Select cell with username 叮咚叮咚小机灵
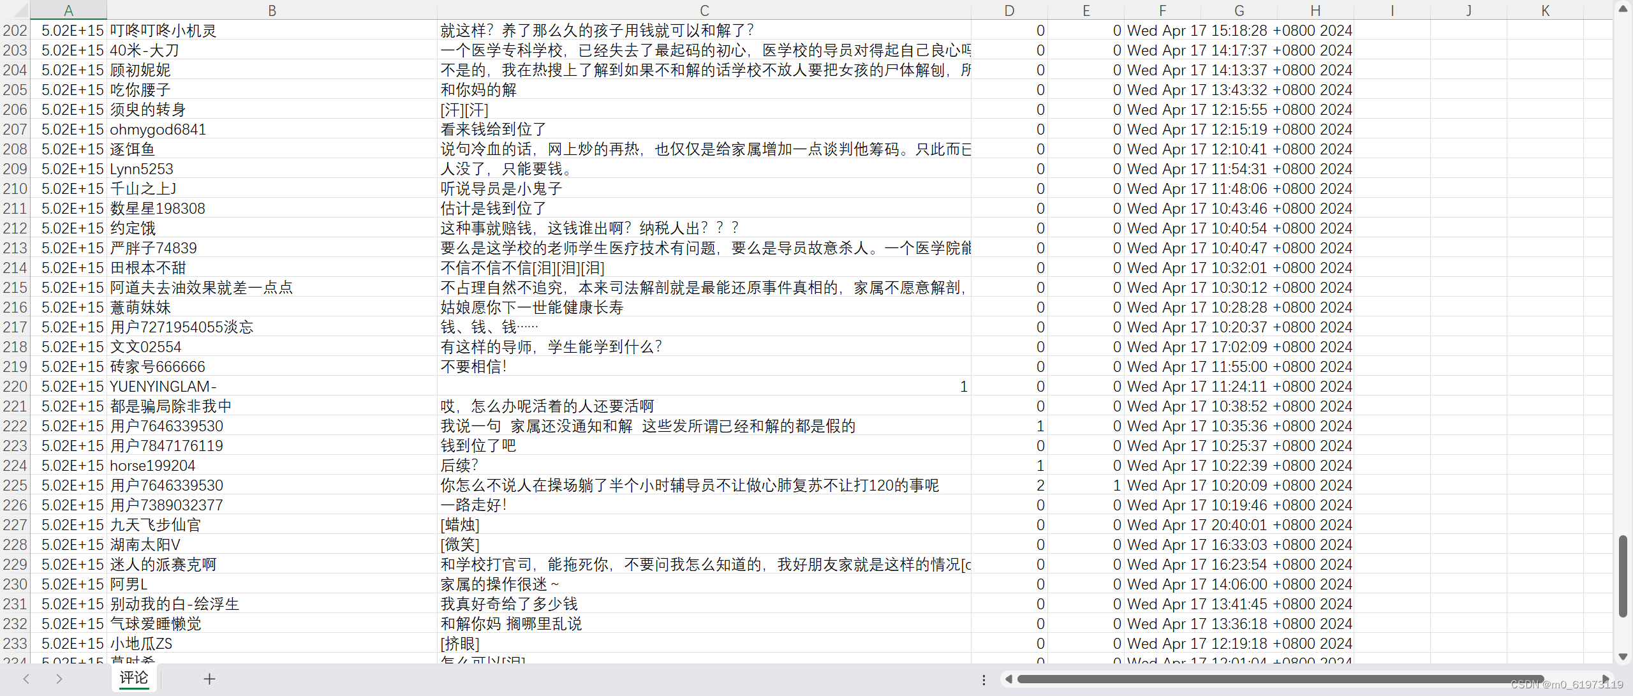 pyautogui.click(x=272, y=31)
